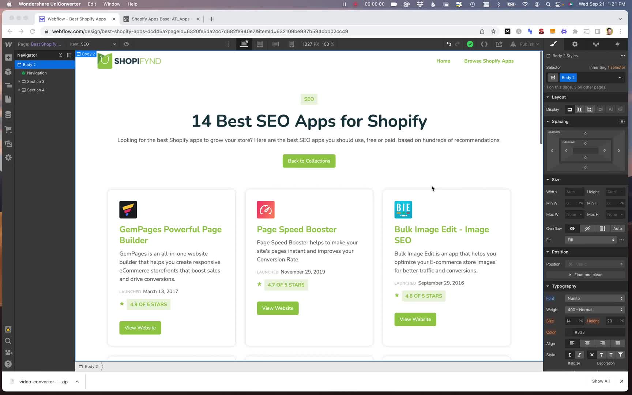Open the Help question mark icon
This screenshot has width=632, height=395.
pyautogui.click(x=8, y=364)
